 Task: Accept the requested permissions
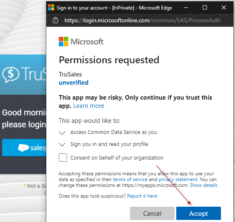[199, 213]
